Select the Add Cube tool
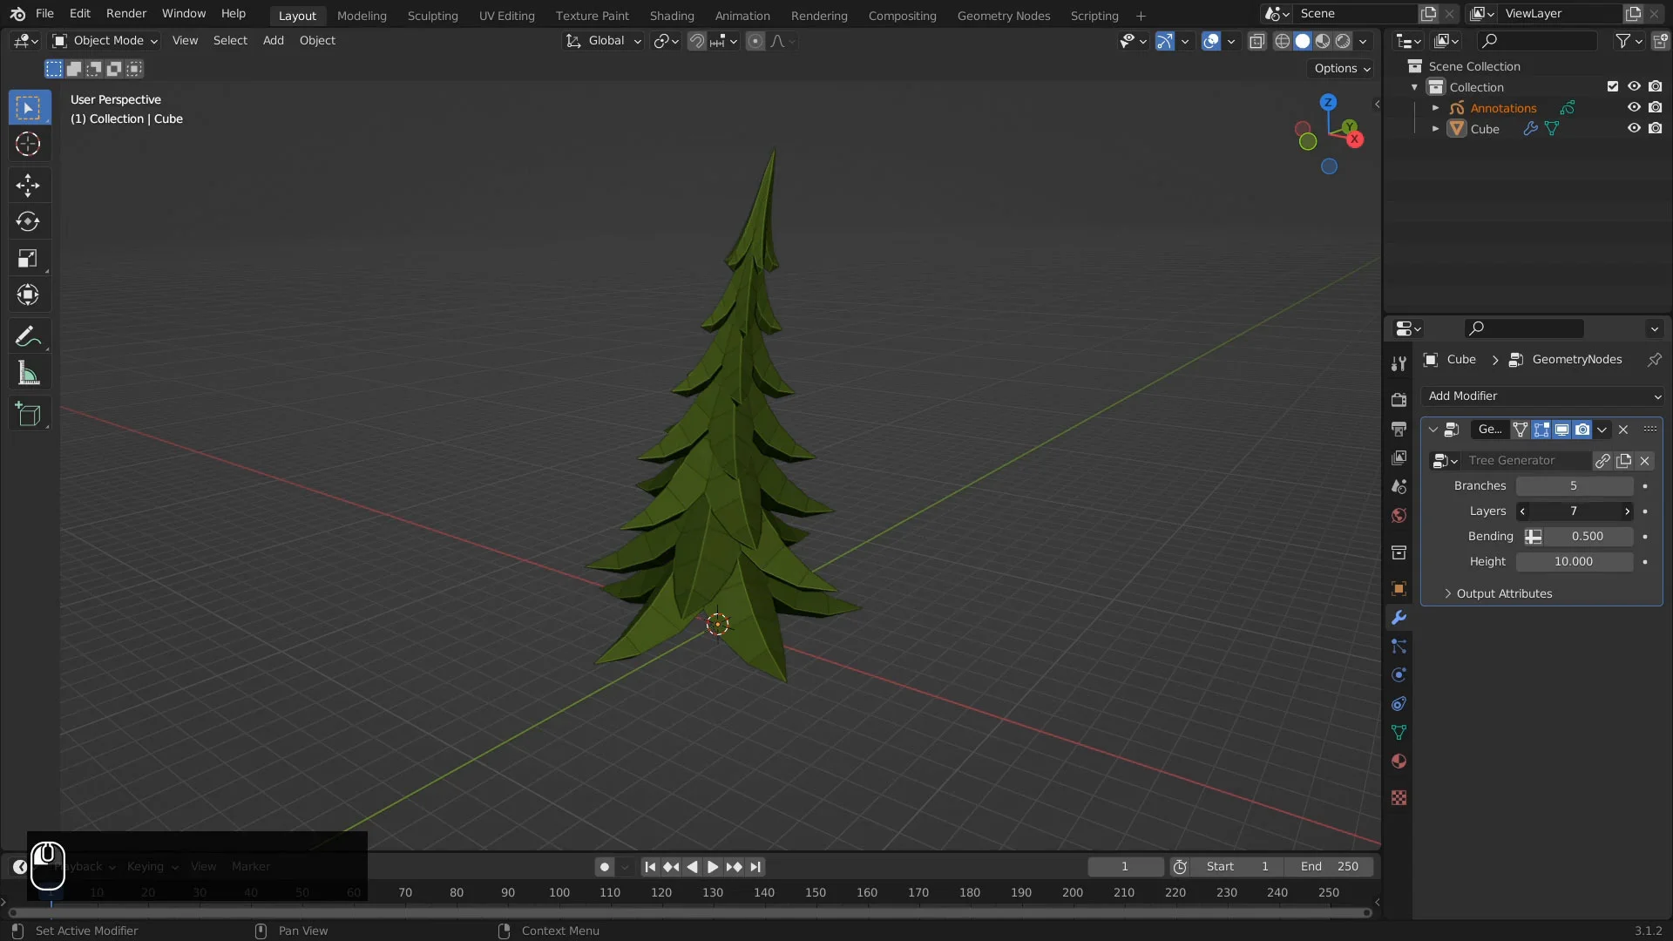The width and height of the screenshot is (1673, 941). coord(28,415)
